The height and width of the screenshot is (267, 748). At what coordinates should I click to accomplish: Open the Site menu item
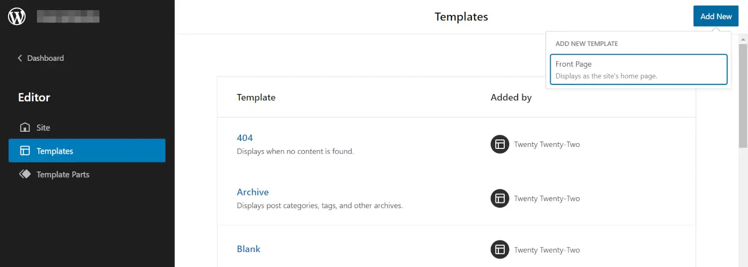click(87, 128)
